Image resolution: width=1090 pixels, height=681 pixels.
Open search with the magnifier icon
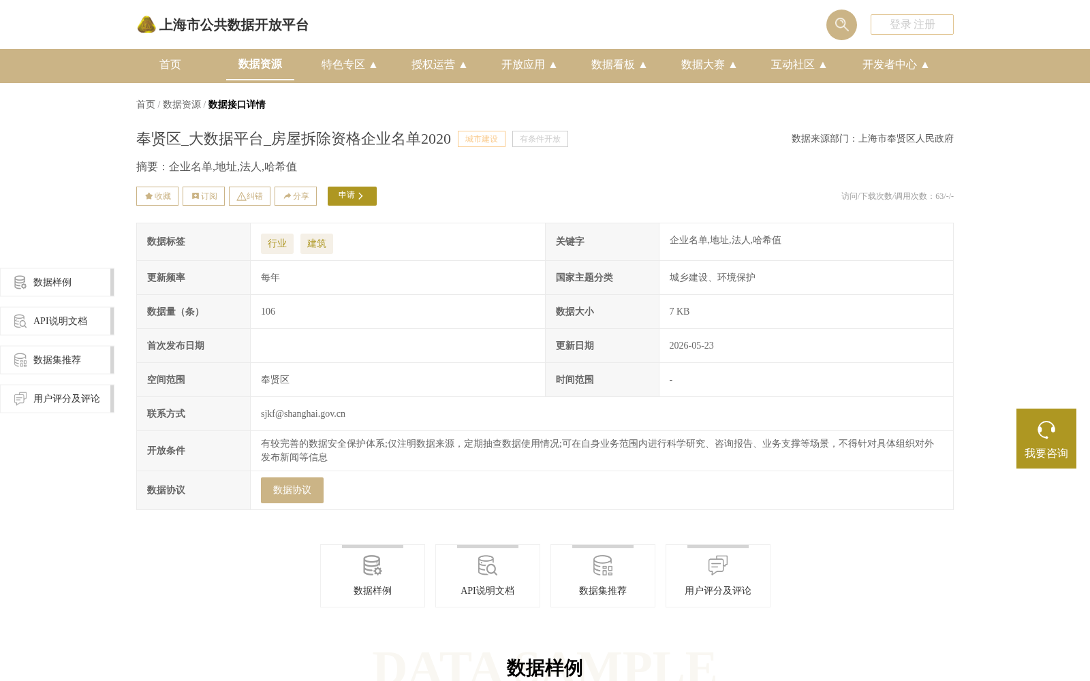click(841, 25)
